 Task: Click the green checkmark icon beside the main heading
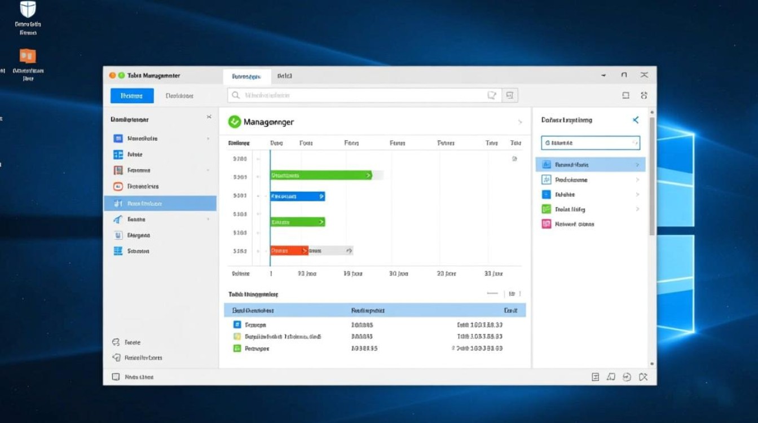(234, 121)
